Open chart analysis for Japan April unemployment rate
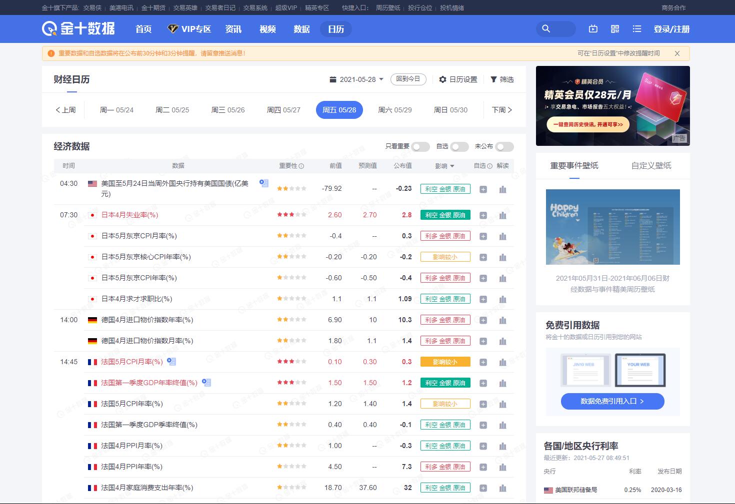Screen dimensions: 735x504 tap(502, 215)
